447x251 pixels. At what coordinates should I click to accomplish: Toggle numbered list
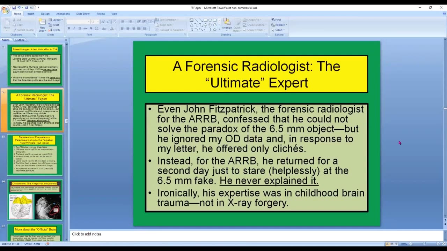click(x=131, y=22)
